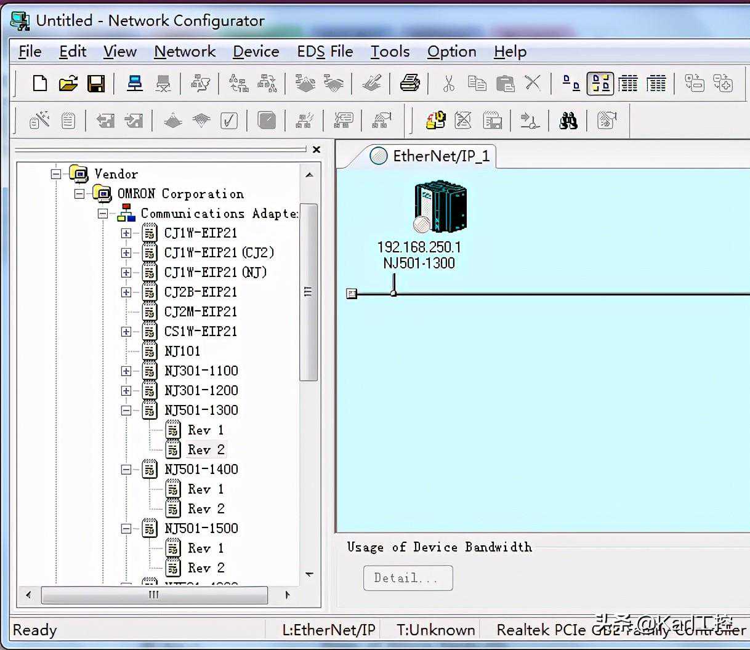This screenshot has height=650, width=750.
Task: Close the hardware list panel
Action: [317, 150]
